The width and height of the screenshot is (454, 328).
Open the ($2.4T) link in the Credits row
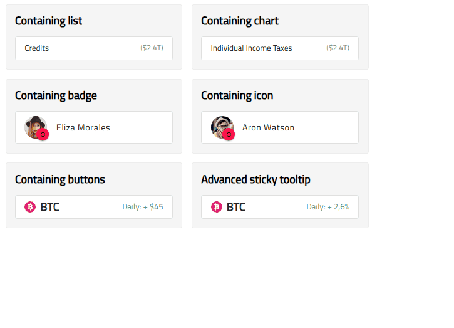(x=152, y=48)
